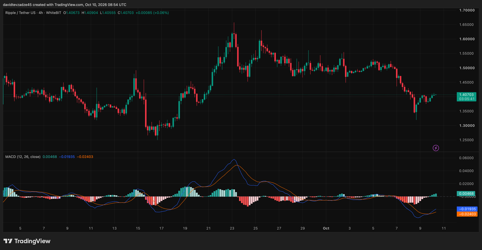Viewport: 482px width, 250px height.
Task: Click the 0.02000 MACD axis label
Action: coord(466,184)
